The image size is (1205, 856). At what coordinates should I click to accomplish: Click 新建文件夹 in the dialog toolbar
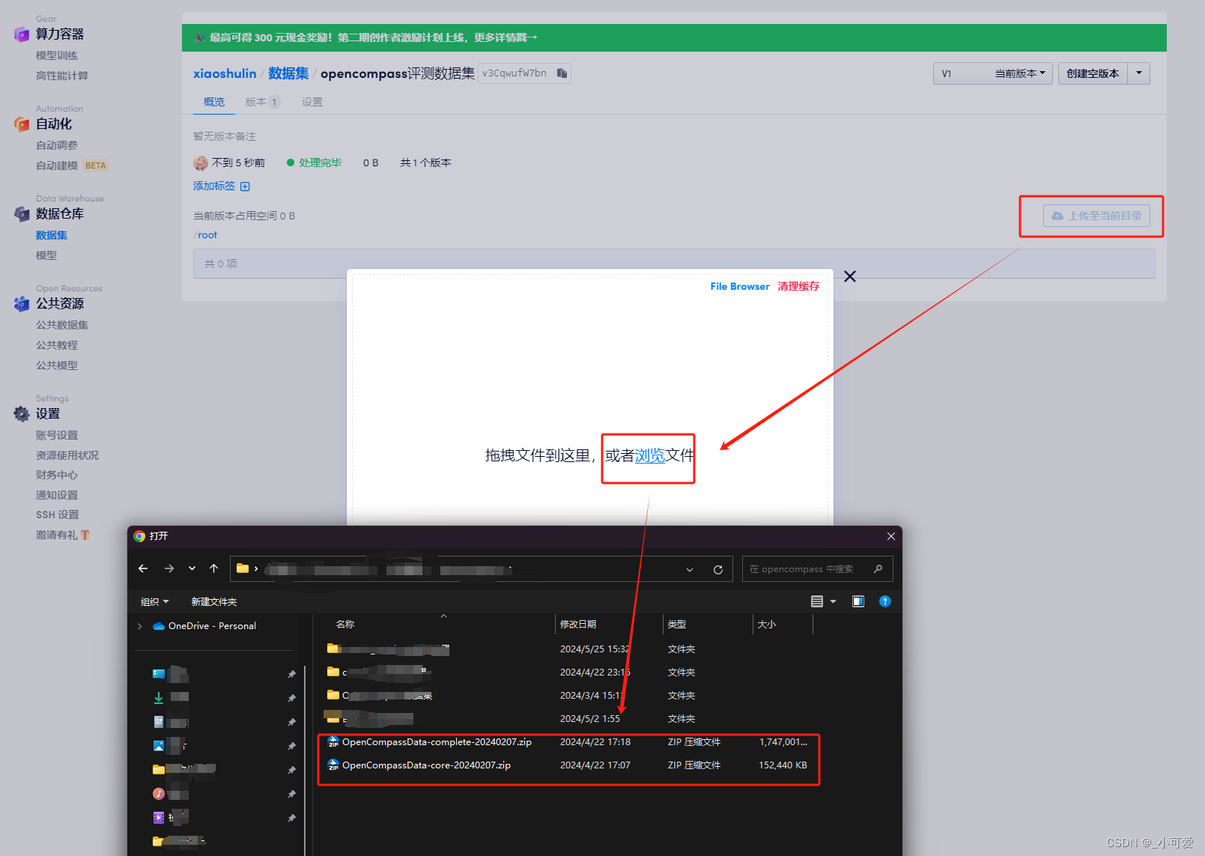213,601
